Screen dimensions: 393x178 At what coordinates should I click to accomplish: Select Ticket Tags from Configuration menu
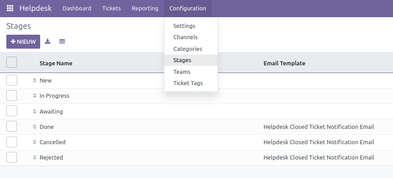[x=191, y=83]
